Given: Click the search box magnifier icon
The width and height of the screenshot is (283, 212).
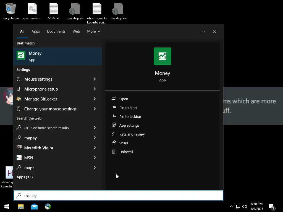Looking at the screenshot, I should [19, 195].
